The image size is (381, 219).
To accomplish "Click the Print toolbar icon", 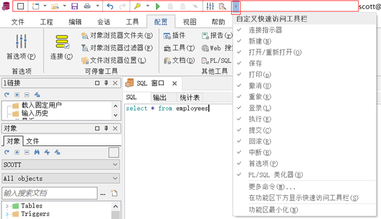I will click(87, 7).
